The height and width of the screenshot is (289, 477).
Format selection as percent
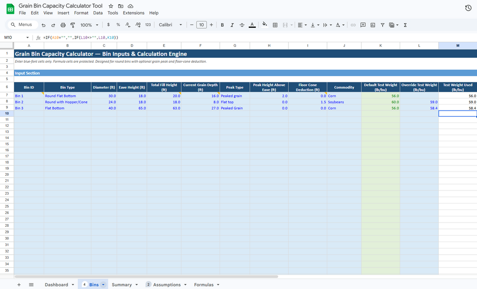tap(117, 25)
